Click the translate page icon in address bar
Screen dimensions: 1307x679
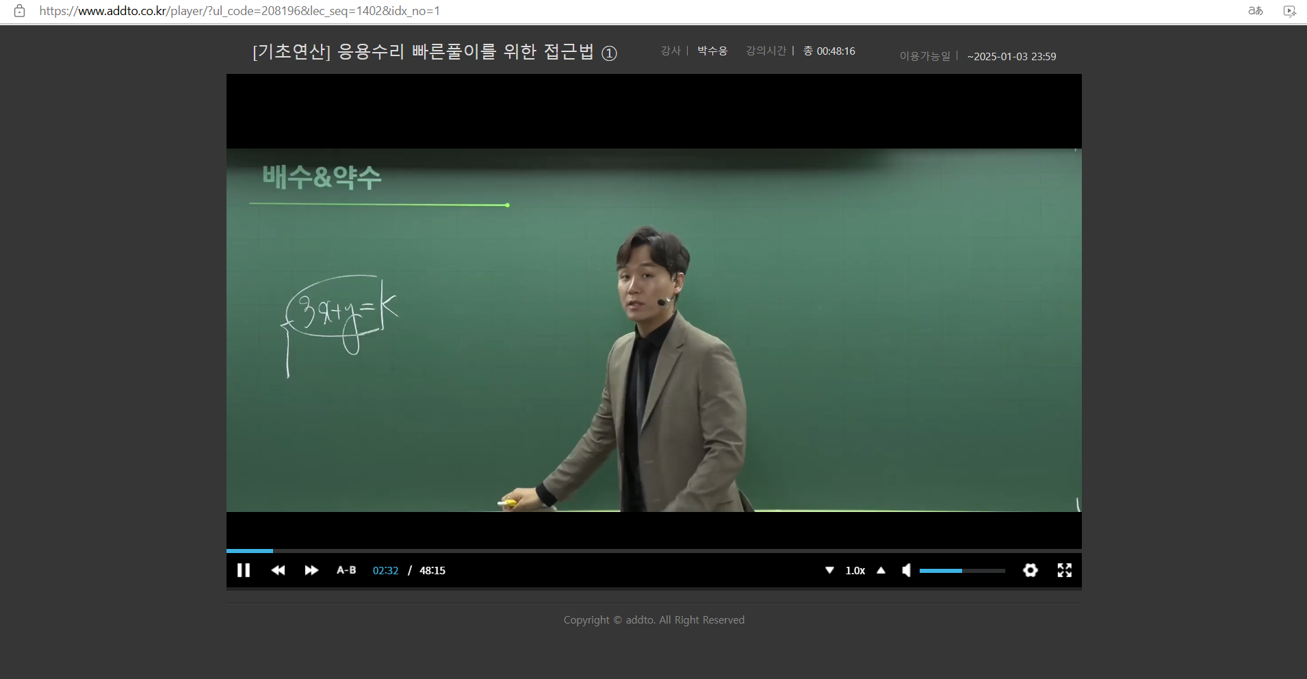(1255, 11)
